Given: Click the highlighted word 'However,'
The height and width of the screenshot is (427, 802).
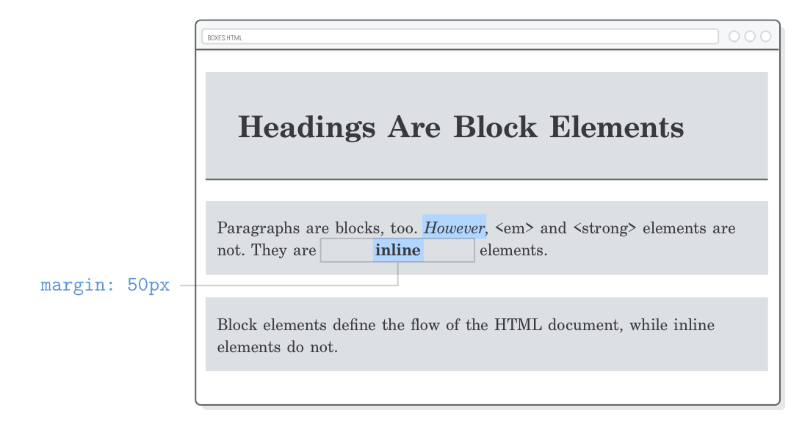Looking at the screenshot, I should (x=454, y=228).
